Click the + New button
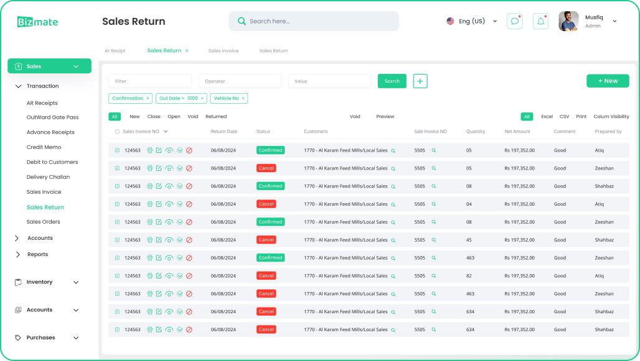Screen dimensions: 640x361 point(608,81)
